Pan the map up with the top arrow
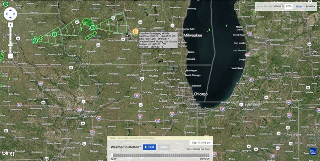This screenshot has width=320, height=161. pyautogui.click(x=10, y=10)
